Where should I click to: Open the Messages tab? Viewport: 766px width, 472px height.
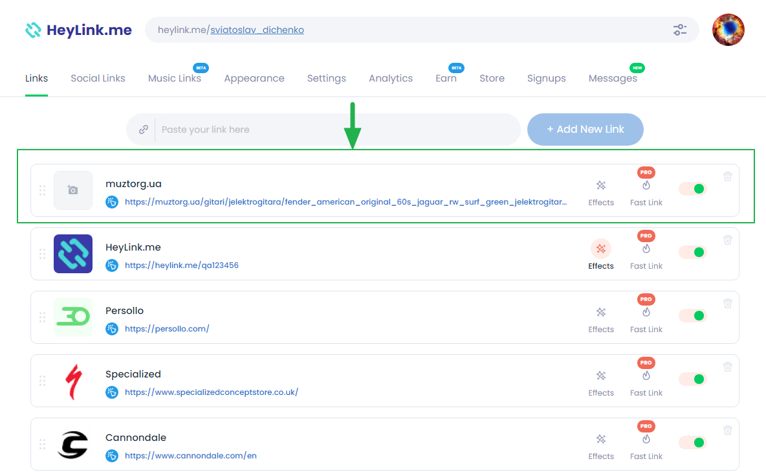(613, 78)
